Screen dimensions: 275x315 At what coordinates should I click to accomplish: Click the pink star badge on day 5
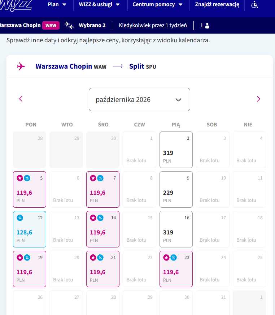(x=20, y=178)
